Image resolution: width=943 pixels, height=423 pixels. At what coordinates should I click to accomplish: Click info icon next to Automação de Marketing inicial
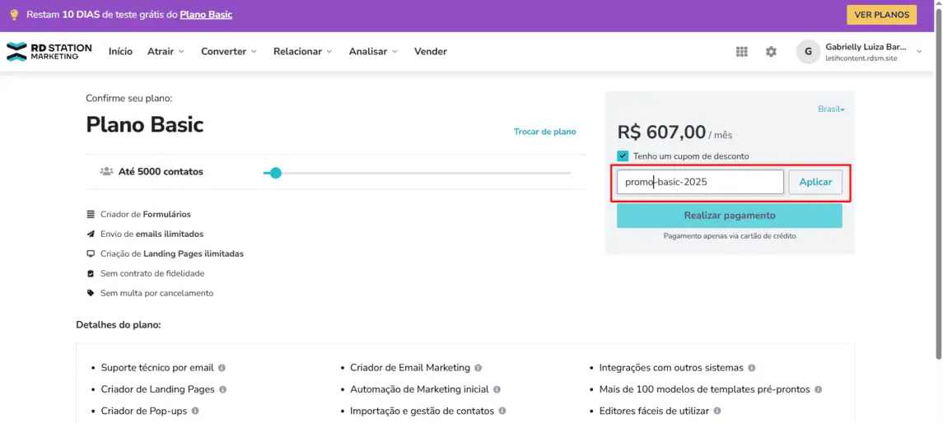tap(497, 389)
